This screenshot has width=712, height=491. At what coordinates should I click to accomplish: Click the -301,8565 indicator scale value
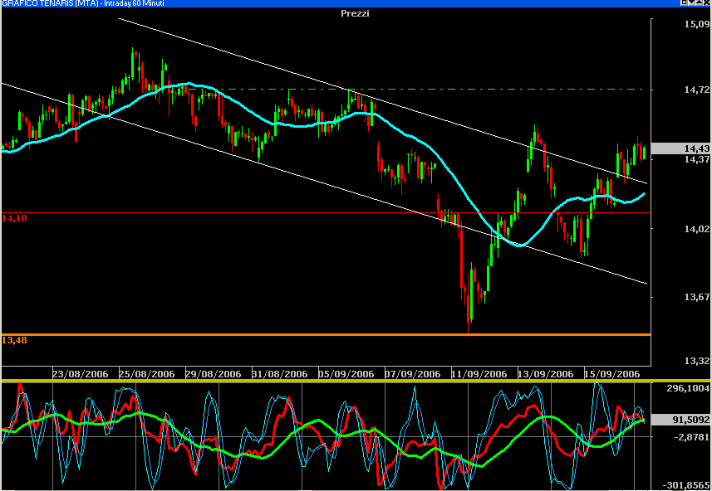coord(687,484)
